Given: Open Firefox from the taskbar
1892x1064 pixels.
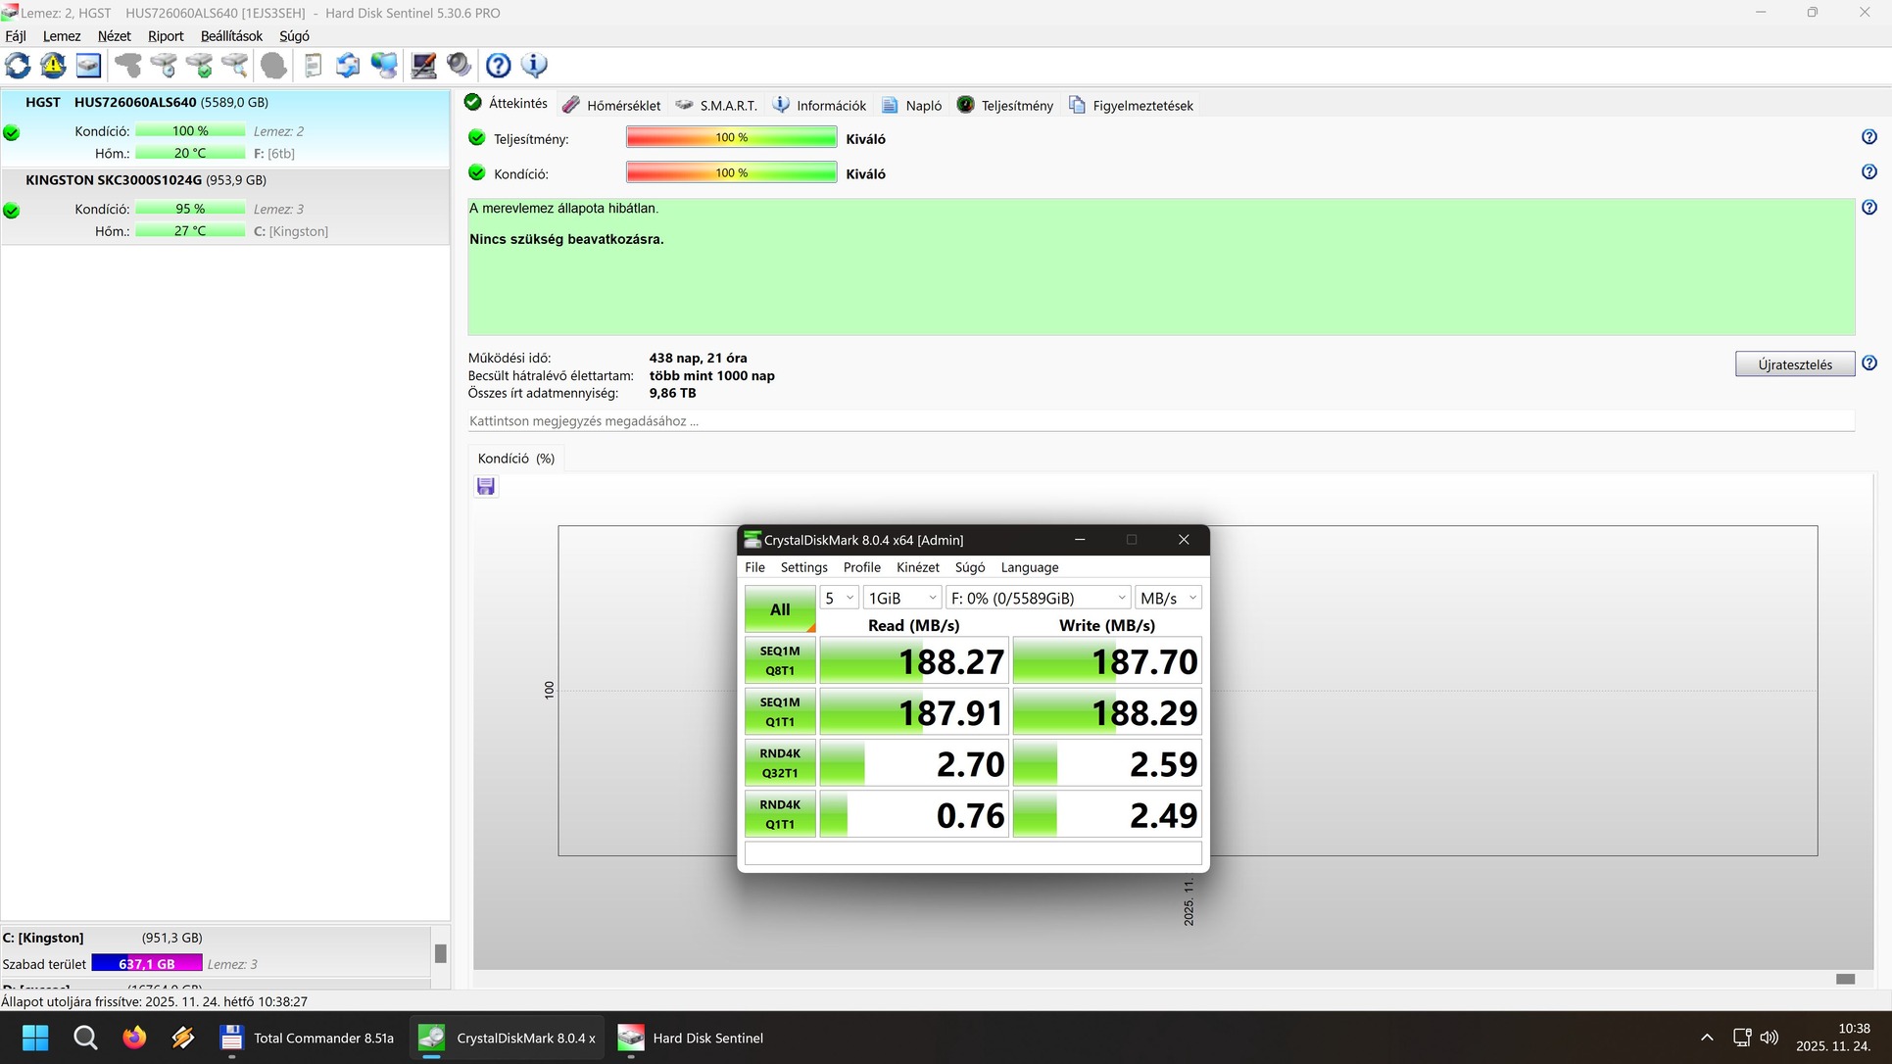Looking at the screenshot, I should click(134, 1038).
